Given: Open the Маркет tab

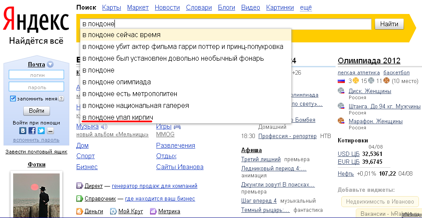Looking at the screenshot, I should (138, 7).
